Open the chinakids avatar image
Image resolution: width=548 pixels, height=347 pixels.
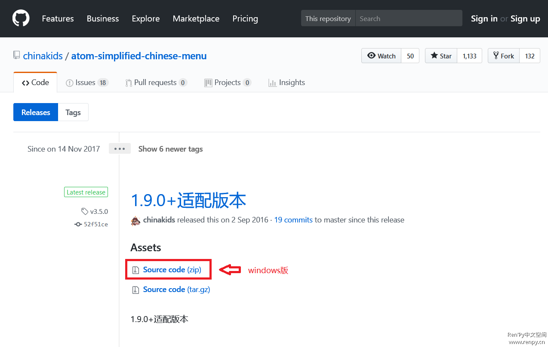tap(135, 220)
